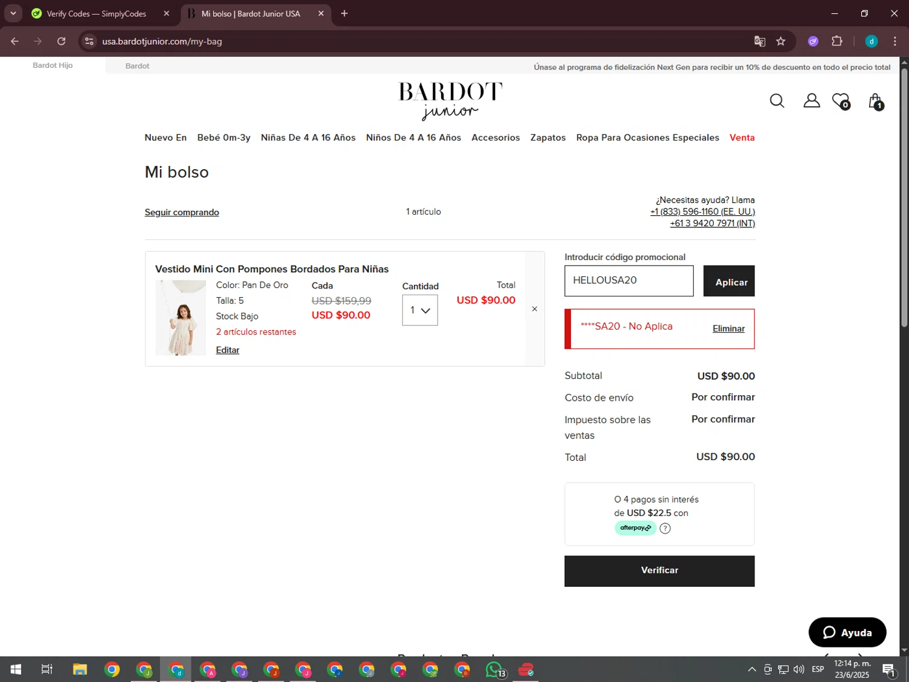Click the page vertical scrollbar
The height and width of the screenshot is (682, 909).
click(904, 199)
